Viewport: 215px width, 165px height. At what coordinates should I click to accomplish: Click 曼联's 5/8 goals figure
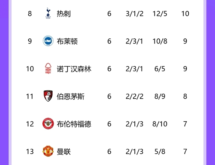point(160,151)
